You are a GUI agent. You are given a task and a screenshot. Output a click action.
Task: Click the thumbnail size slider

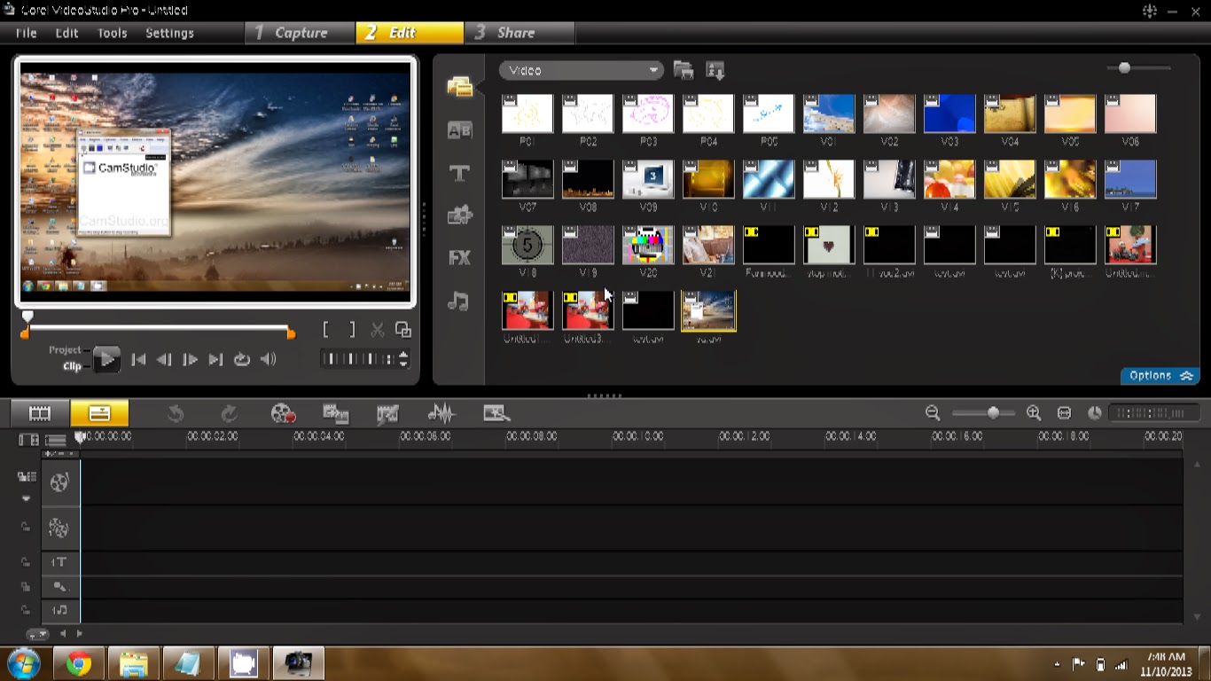coord(1124,68)
